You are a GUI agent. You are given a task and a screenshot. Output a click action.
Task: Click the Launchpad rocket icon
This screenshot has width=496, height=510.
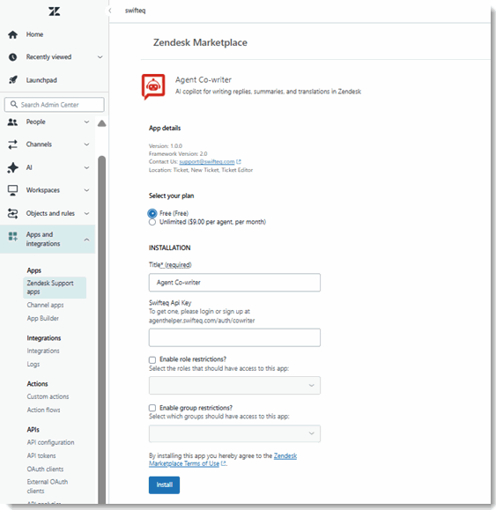(x=12, y=80)
